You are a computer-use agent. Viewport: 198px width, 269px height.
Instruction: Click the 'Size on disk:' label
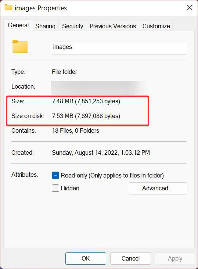[28, 116]
